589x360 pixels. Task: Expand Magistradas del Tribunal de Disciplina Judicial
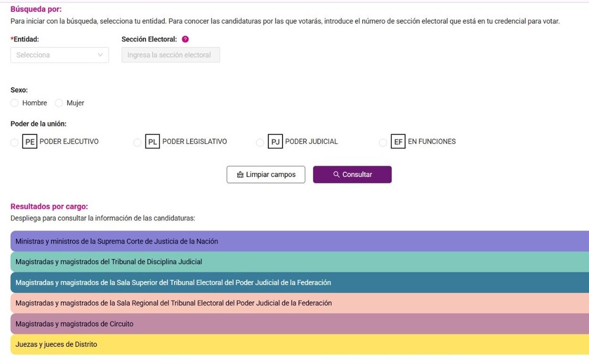point(300,262)
